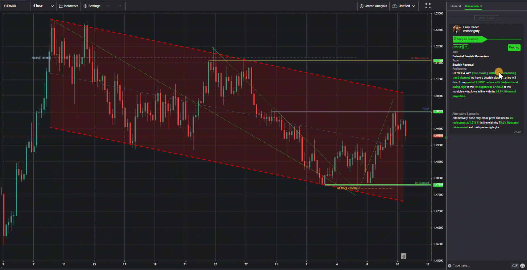Select the Discussion tab
527x270 pixels.
pyautogui.click(x=472, y=6)
